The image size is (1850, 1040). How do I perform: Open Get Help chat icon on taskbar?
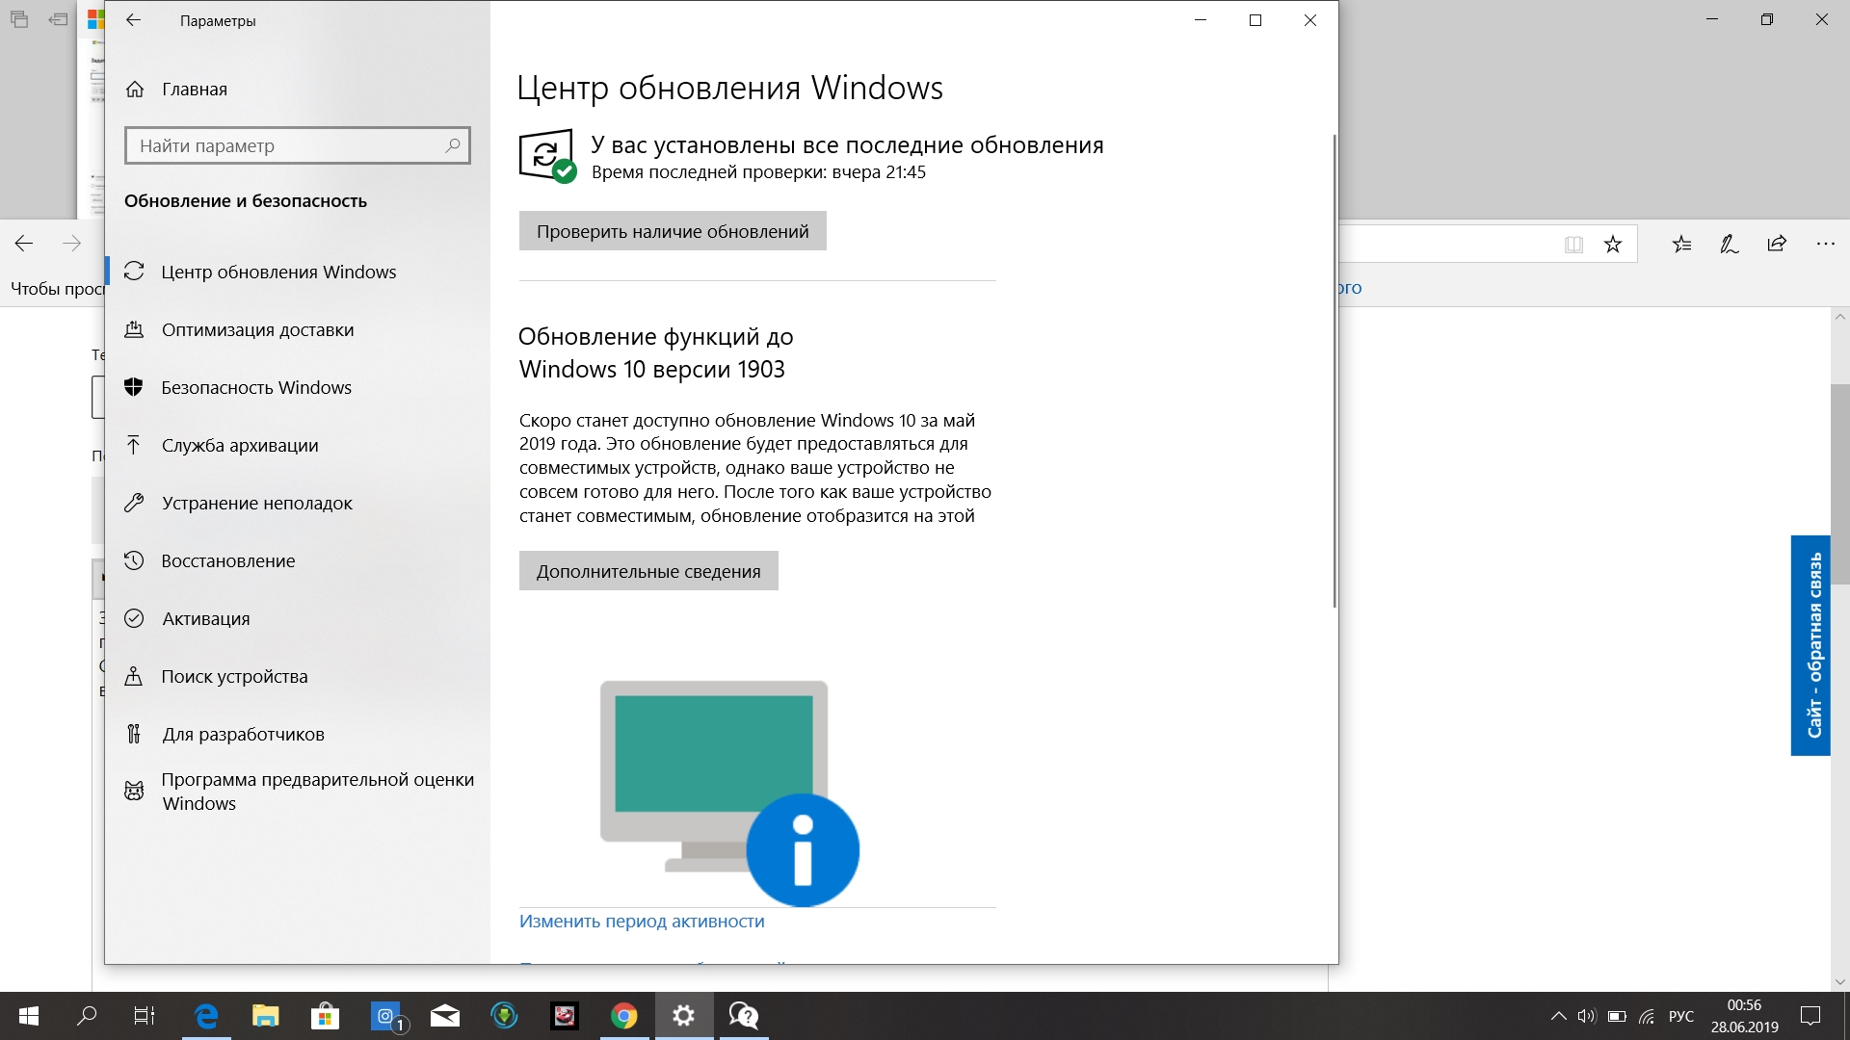point(744,1016)
